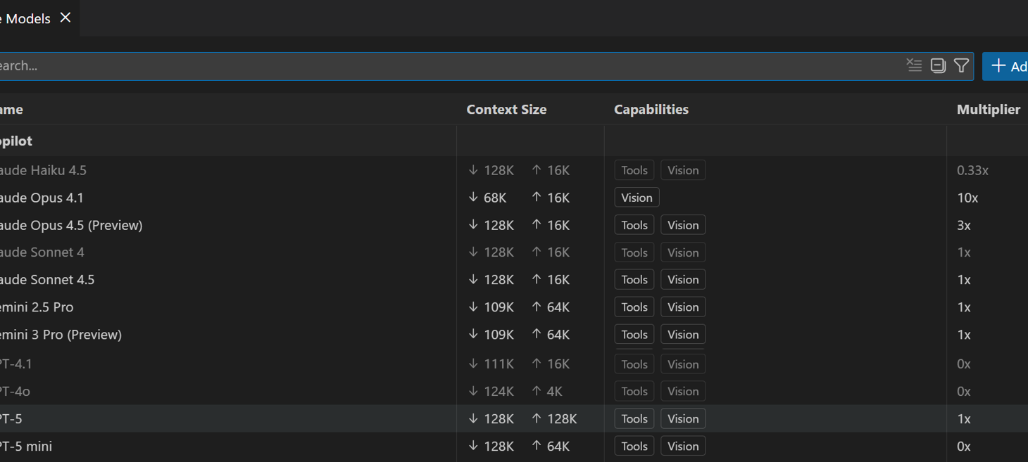Select Gemini 3 Pro (Preview) model name
Viewport: 1028px width, 462px height.
(61, 334)
